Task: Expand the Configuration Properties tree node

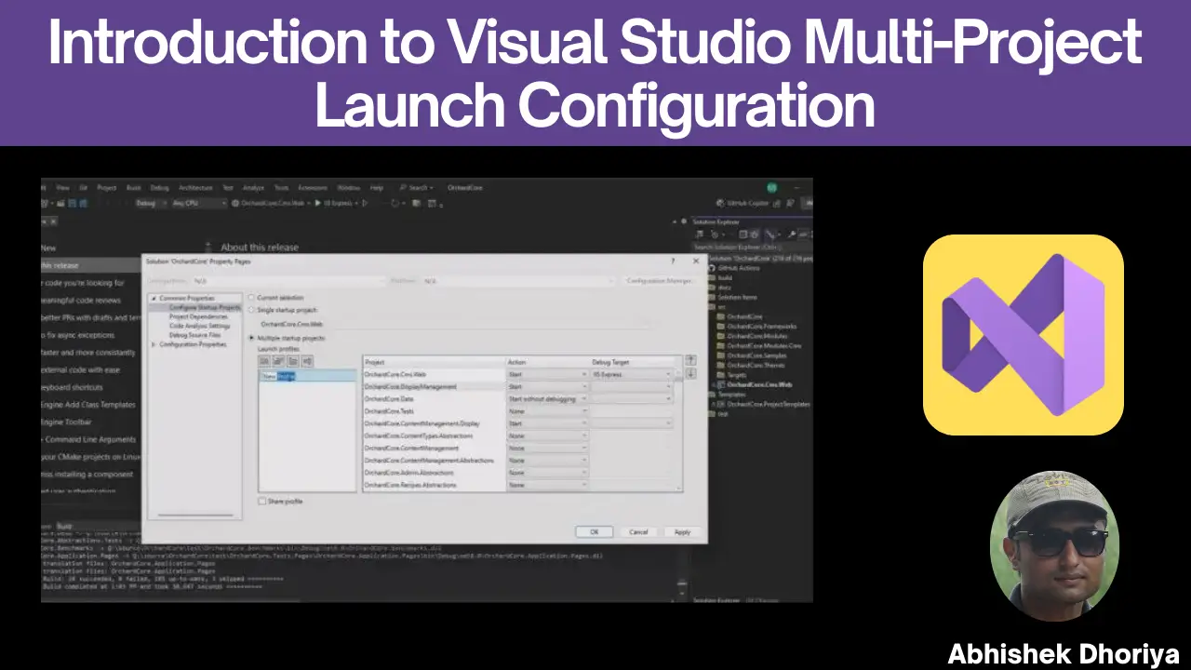Action: pos(154,344)
